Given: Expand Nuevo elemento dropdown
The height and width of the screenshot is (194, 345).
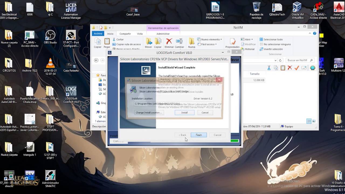Looking at the screenshot, I should pos(210,39).
